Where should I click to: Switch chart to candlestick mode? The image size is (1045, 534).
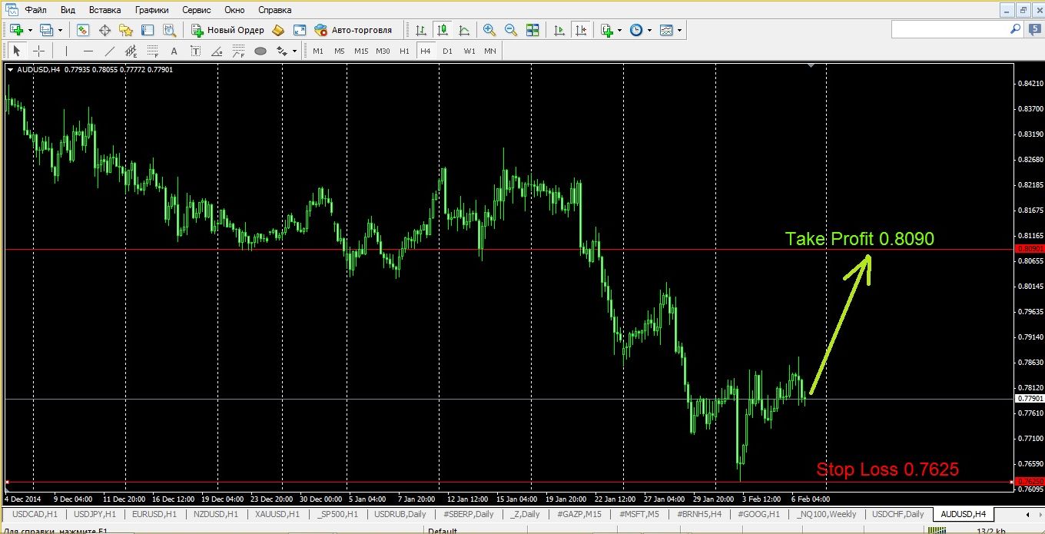443,30
